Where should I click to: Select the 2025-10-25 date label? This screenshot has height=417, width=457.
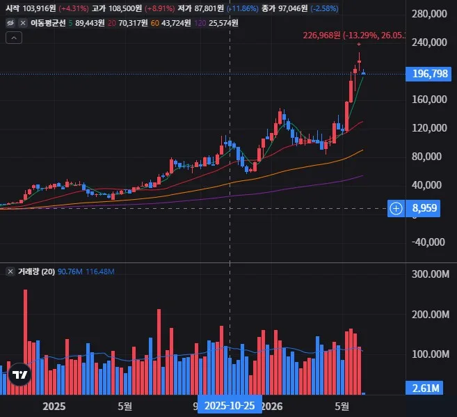(230, 406)
